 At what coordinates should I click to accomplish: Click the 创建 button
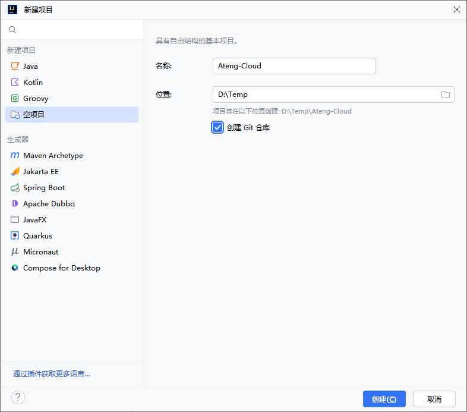coord(384,399)
